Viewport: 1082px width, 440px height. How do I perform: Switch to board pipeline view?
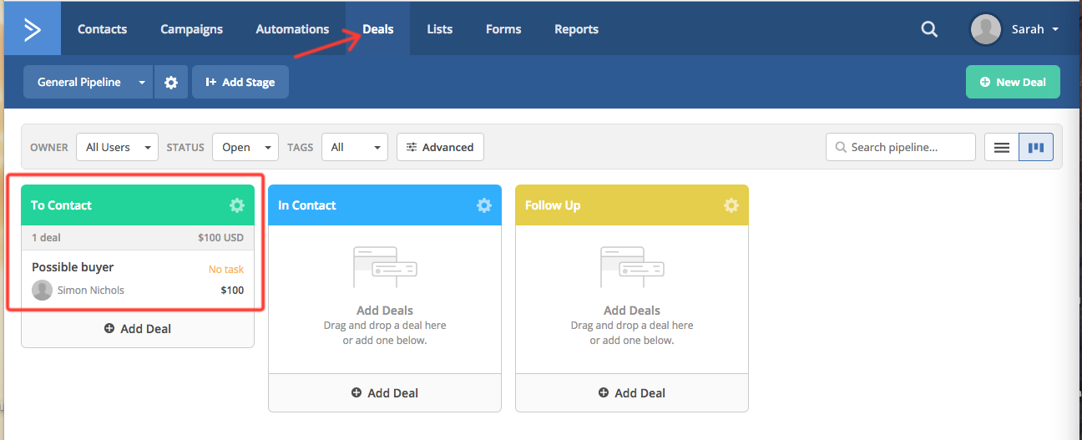[x=1036, y=148]
